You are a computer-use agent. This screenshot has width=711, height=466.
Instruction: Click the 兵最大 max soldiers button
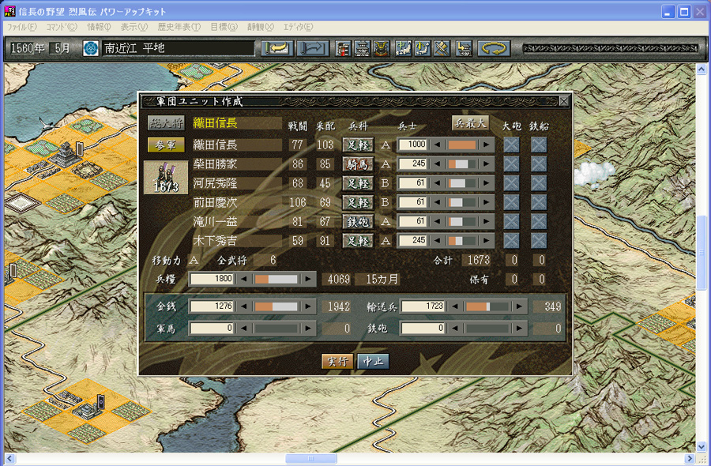pos(470,123)
